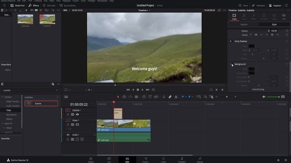This screenshot has width=291, height=163.
Task: Open the blue marker color dropdown
Action: click(192, 97)
